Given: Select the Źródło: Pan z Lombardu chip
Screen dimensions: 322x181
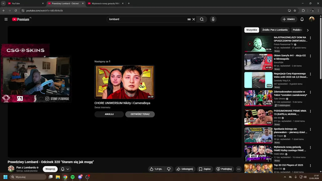Looking at the screenshot, I should [x=275, y=30].
